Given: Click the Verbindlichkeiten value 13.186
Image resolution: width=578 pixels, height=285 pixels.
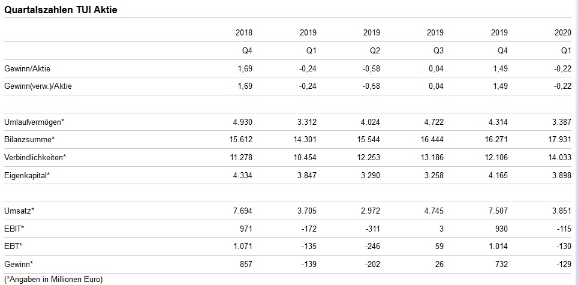Looking at the screenshot, I should [x=433, y=157].
